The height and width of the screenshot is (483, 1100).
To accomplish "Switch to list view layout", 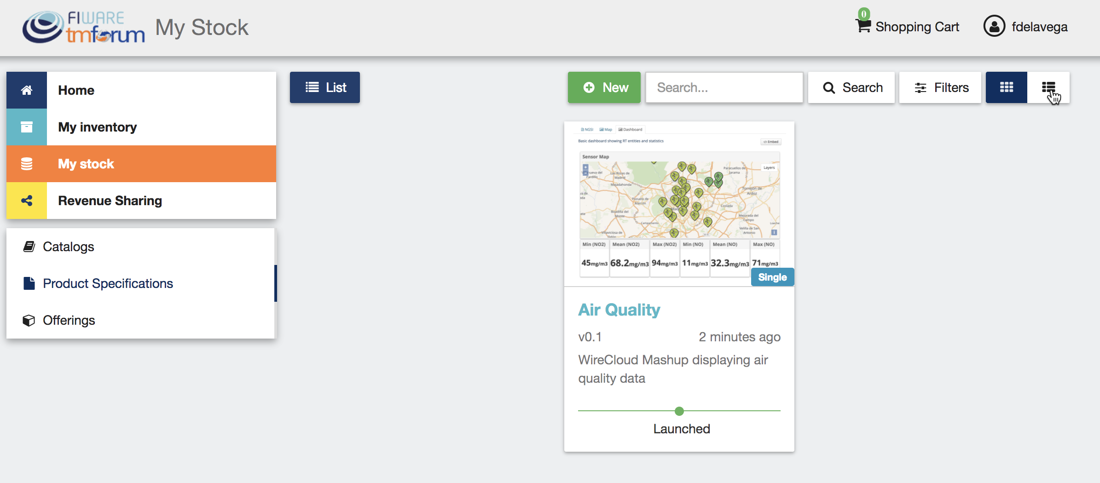I will (1048, 87).
